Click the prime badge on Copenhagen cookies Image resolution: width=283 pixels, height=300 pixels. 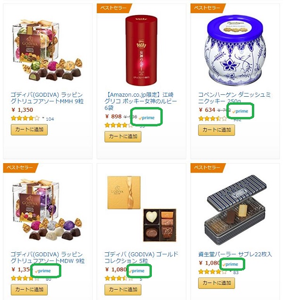coord(241,111)
